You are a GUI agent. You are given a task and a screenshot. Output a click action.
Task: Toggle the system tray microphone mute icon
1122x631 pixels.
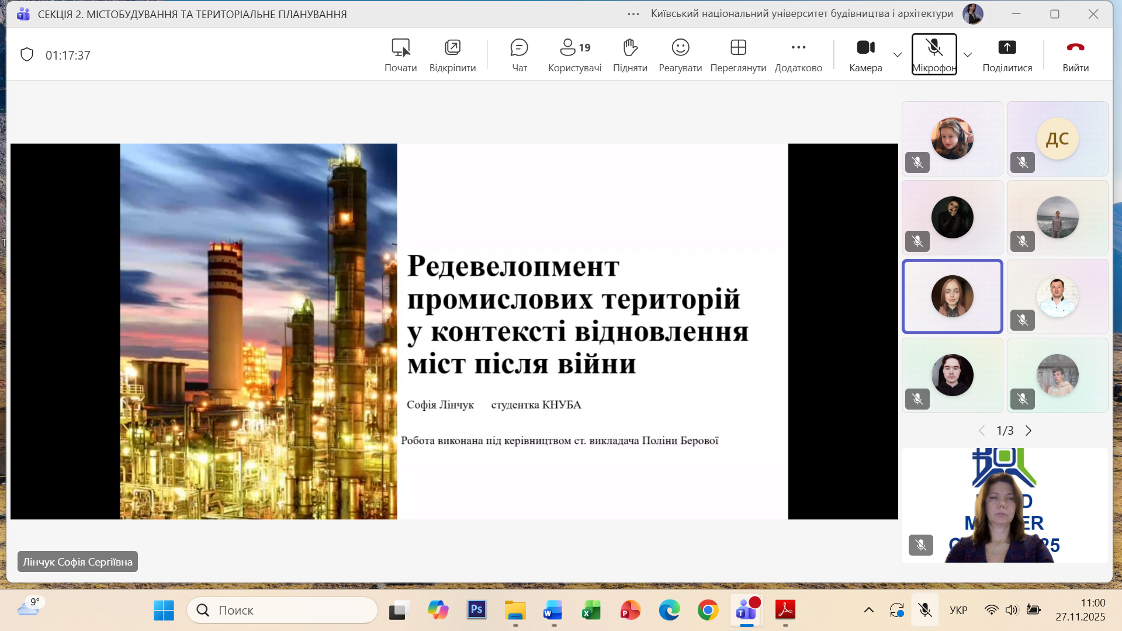[x=925, y=611]
